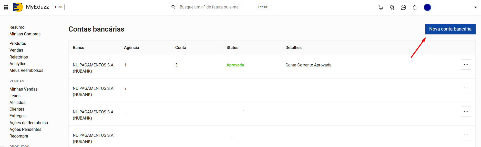Open the chat bubble icon
The width and height of the screenshot is (481, 147).
pos(403,7)
